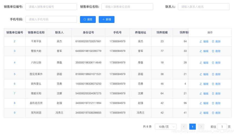
Task: Click ID number 140000198308075250
Action: click(x=88, y=84)
